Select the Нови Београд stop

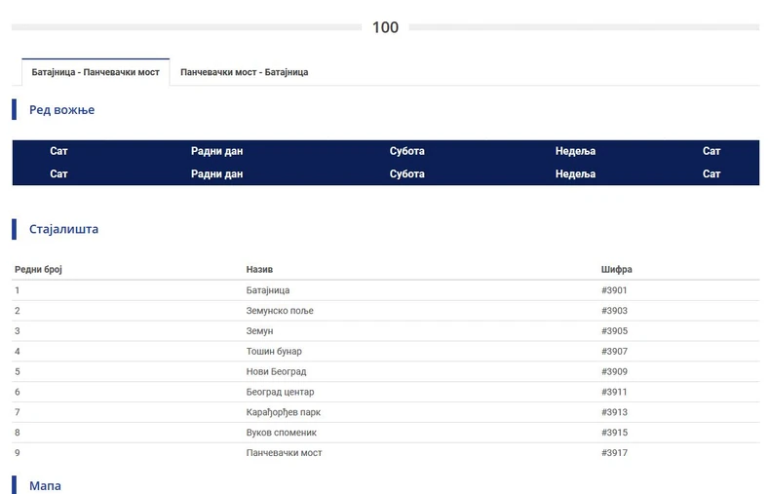tap(276, 372)
